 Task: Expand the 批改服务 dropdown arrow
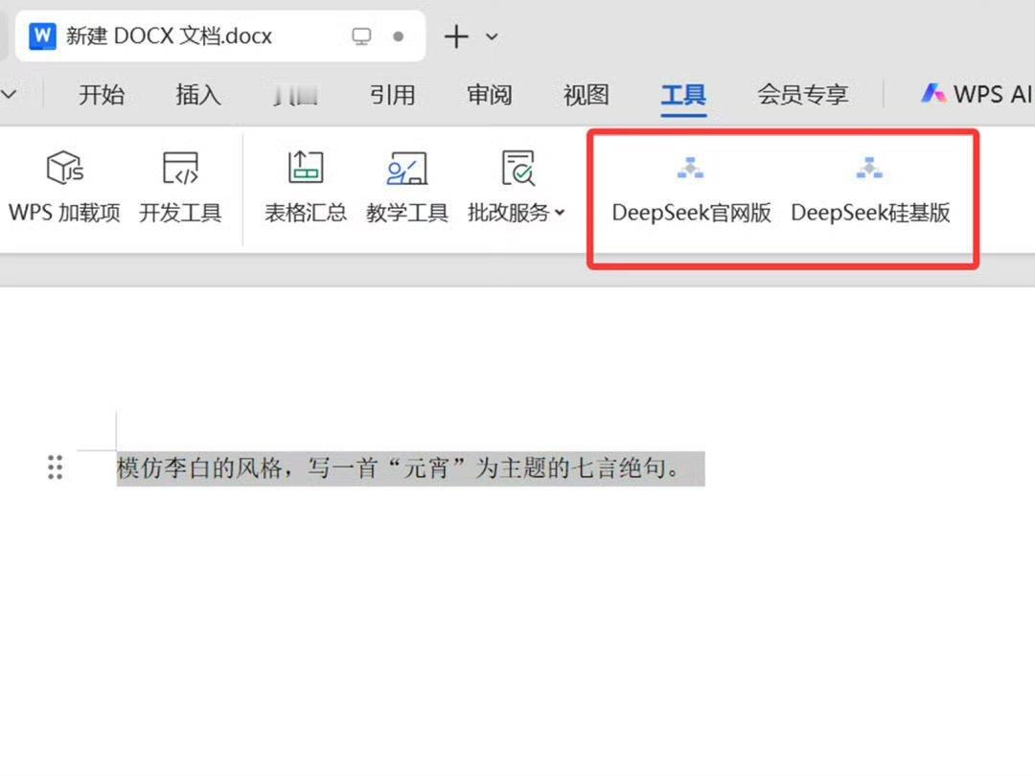tap(560, 213)
